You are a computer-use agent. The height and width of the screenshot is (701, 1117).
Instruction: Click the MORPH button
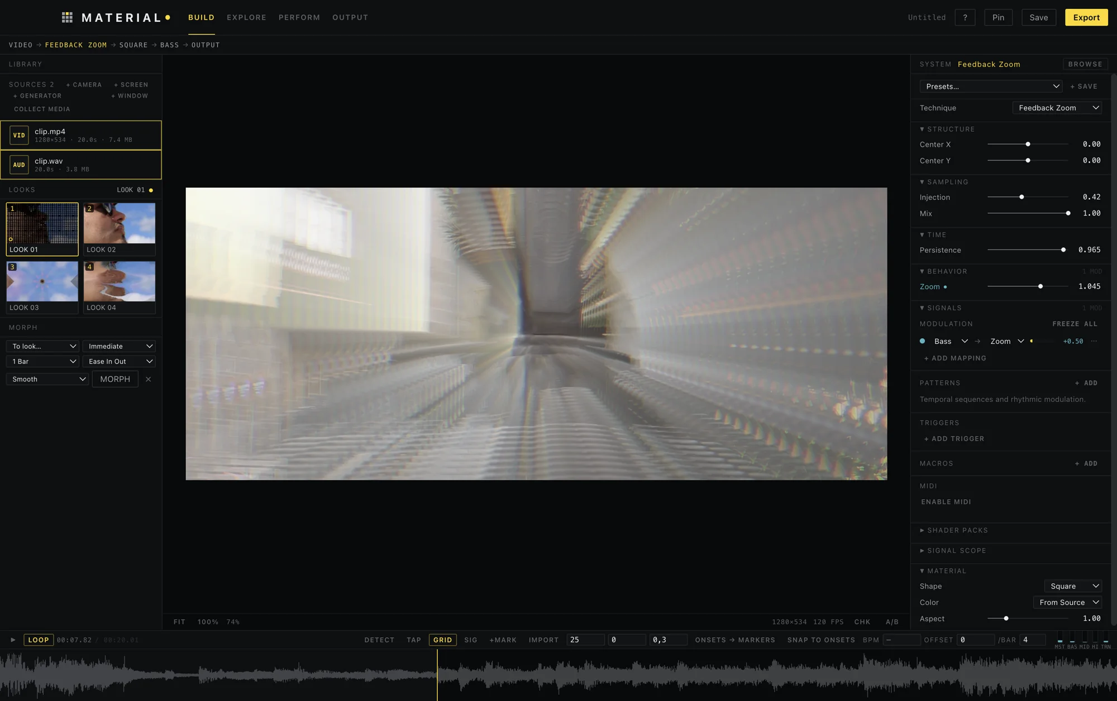pos(115,379)
